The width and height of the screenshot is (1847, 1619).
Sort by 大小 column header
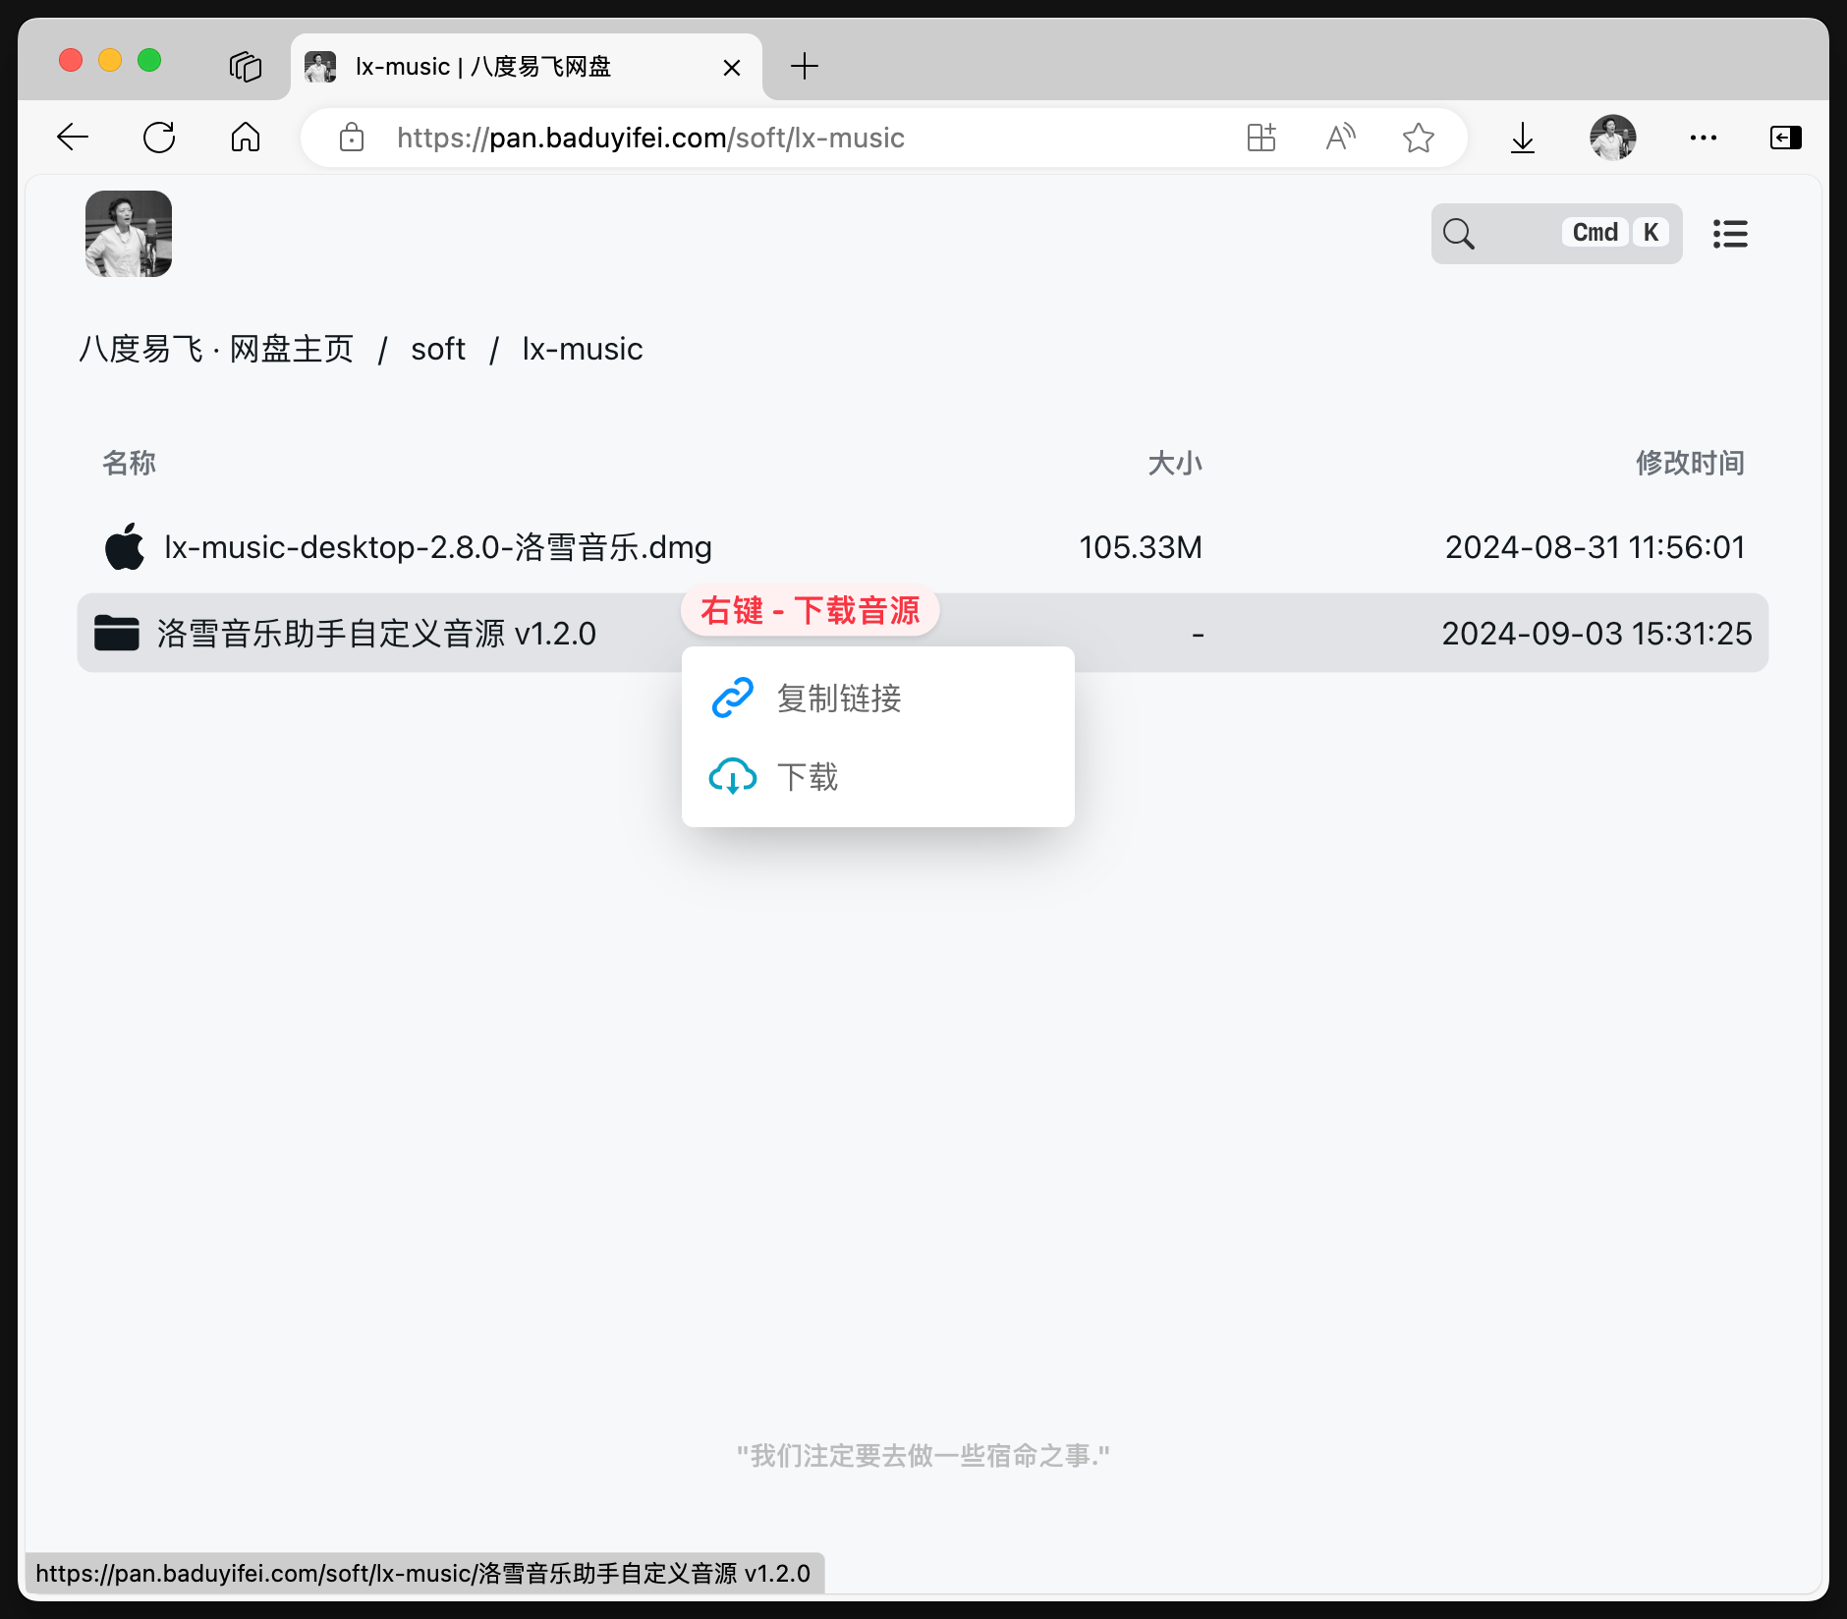click(x=1175, y=463)
